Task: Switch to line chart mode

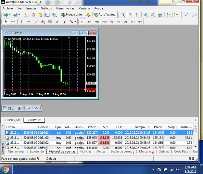Action: coord(137,15)
